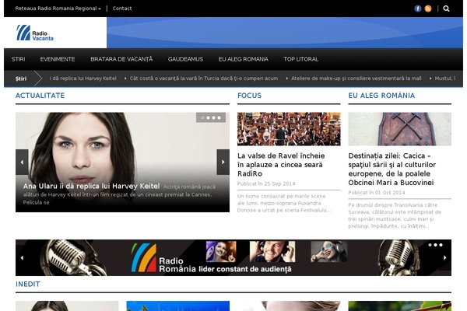Select second slide dot in Actualitate slider
467x311 pixels.
(x=208, y=118)
